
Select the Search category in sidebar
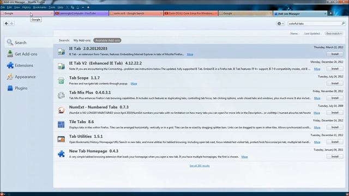28,42
